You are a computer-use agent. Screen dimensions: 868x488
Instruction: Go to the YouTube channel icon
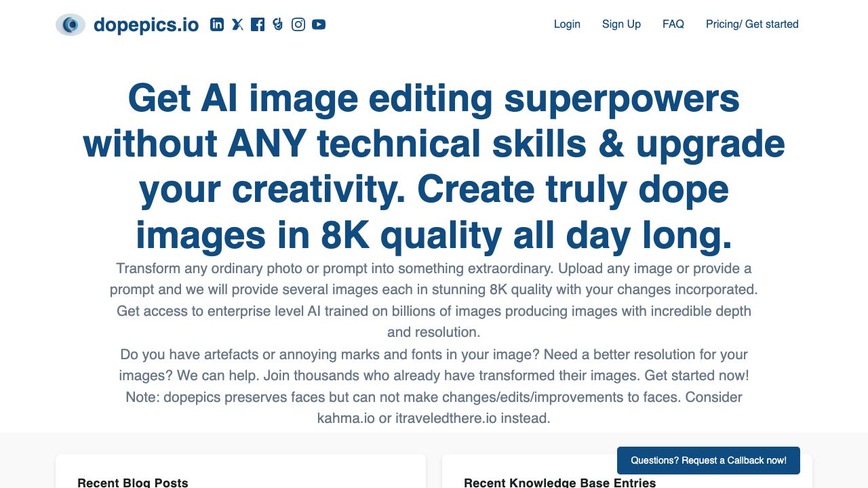point(319,24)
